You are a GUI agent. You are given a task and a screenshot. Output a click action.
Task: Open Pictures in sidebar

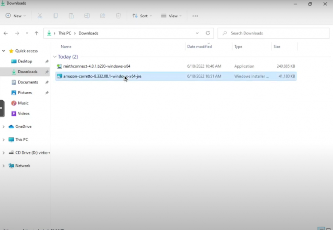pos(25,93)
